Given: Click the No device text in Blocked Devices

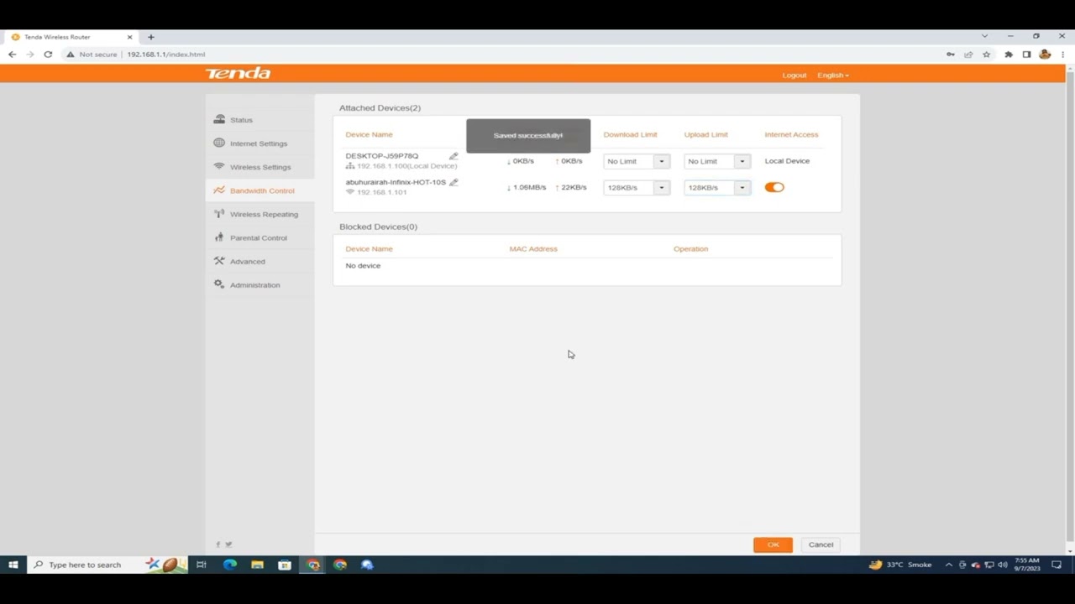Looking at the screenshot, I should (363, 265).
